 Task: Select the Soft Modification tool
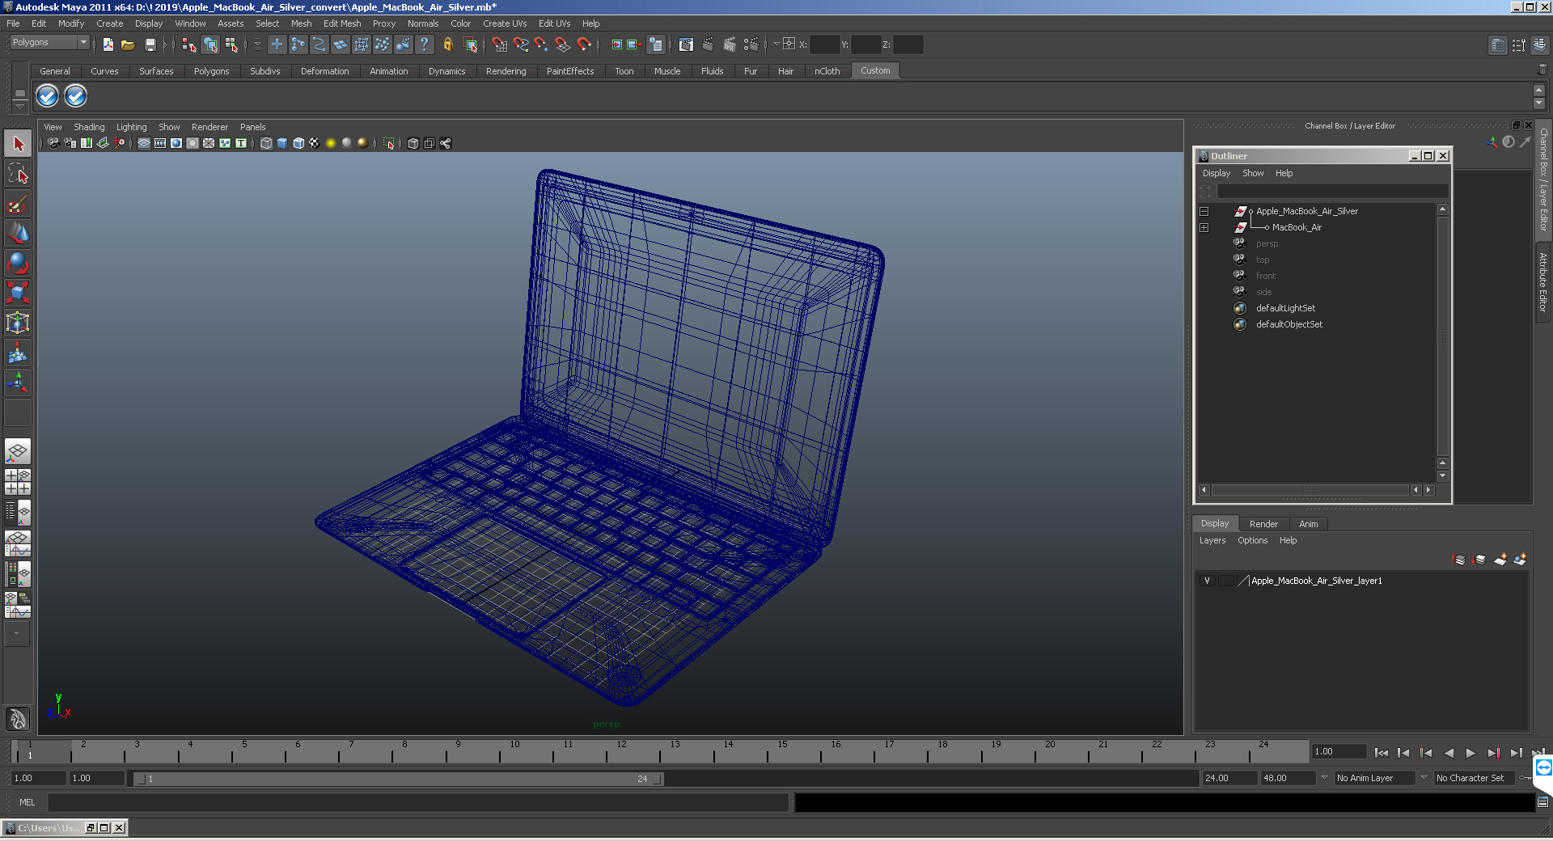18,353
